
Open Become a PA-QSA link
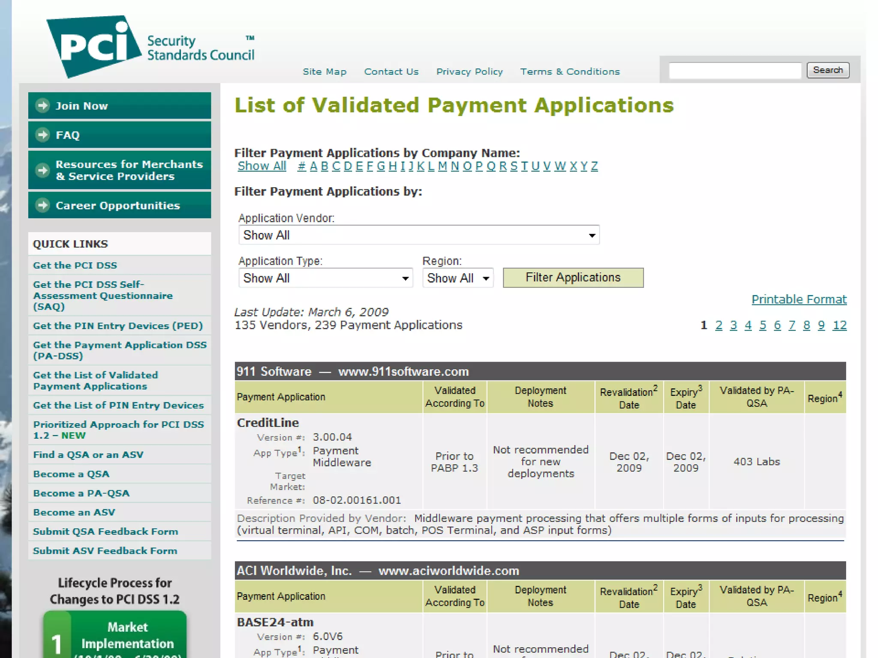(81, 493)
